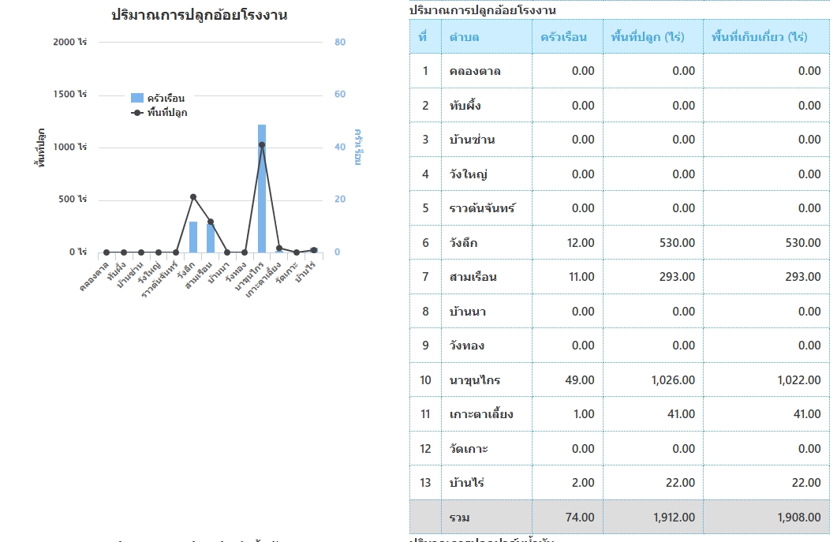The image size is (837, 542).
Task: Click the ที่ column header
Action: click(424, 37)
